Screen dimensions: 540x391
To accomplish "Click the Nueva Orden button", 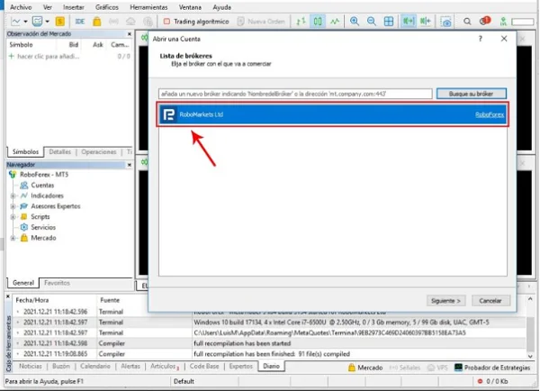I will coord(261,22).
